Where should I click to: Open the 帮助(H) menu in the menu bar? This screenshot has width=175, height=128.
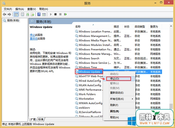pos(44,9)
